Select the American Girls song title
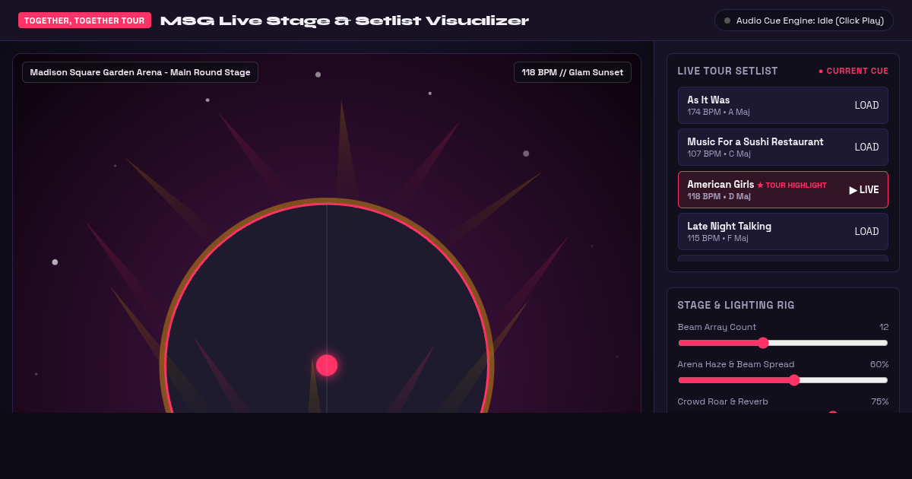912x479 pixels. 720,185
